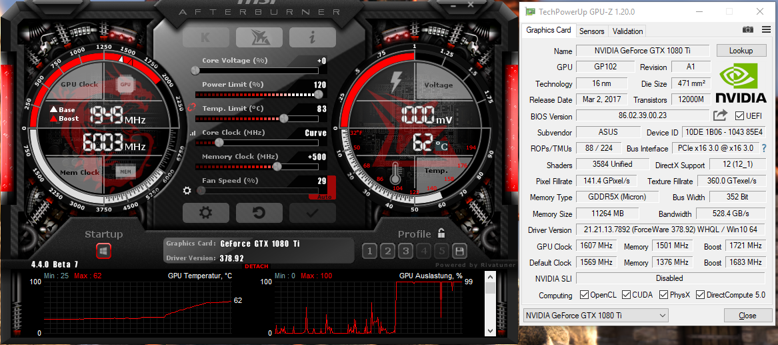778x345 pixels.
Task: Click the GPU Temperatur graph
Action: [x=137, y=307]
